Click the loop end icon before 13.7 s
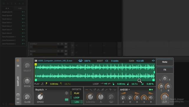 pos(128,84)
